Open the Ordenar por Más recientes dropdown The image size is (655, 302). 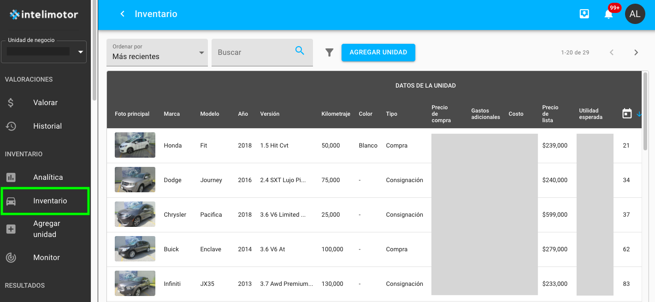click(157, 53)
